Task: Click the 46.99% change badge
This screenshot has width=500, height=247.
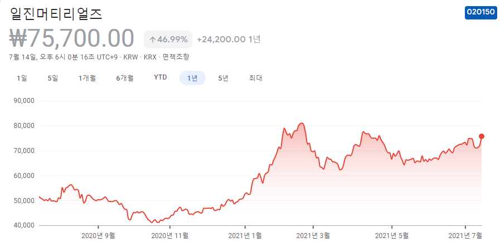Action: coord(168,39)
